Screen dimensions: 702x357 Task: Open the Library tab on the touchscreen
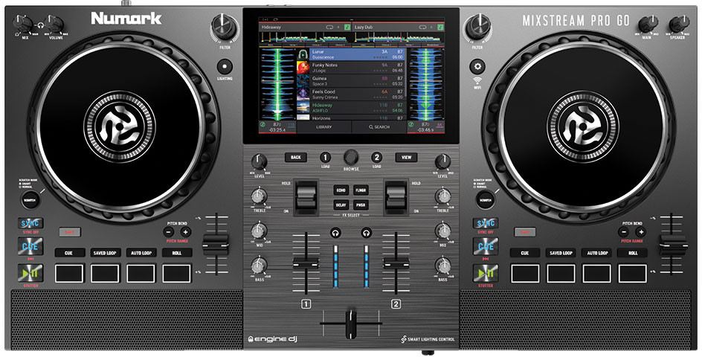(323, 127)
